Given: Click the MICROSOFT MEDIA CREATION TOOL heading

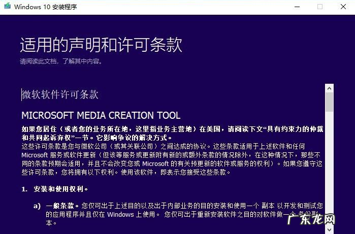Looking at the screenshot, I should [101, 115].
